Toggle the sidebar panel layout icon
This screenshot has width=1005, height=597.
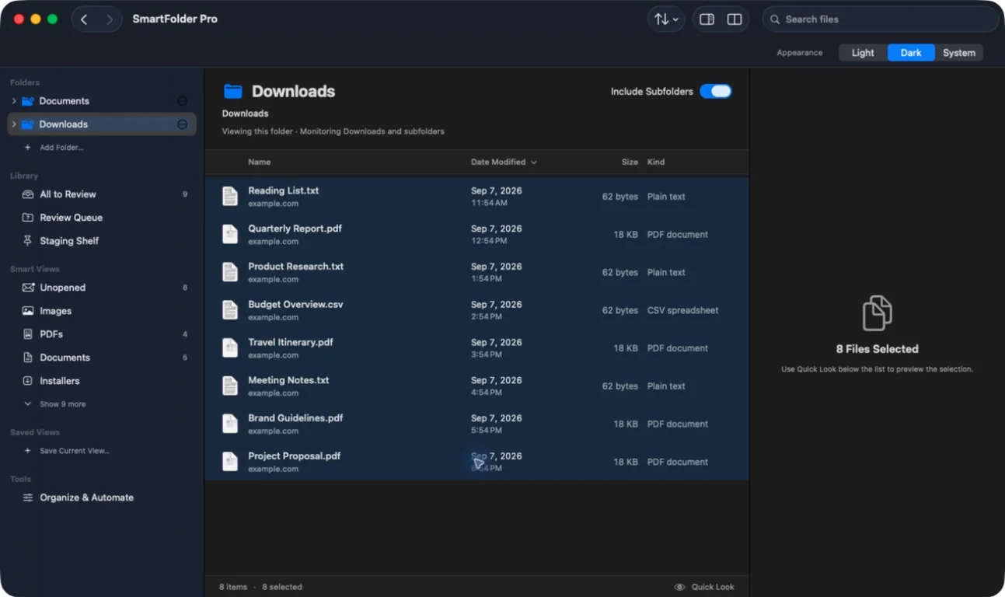(x=707, y=19)
